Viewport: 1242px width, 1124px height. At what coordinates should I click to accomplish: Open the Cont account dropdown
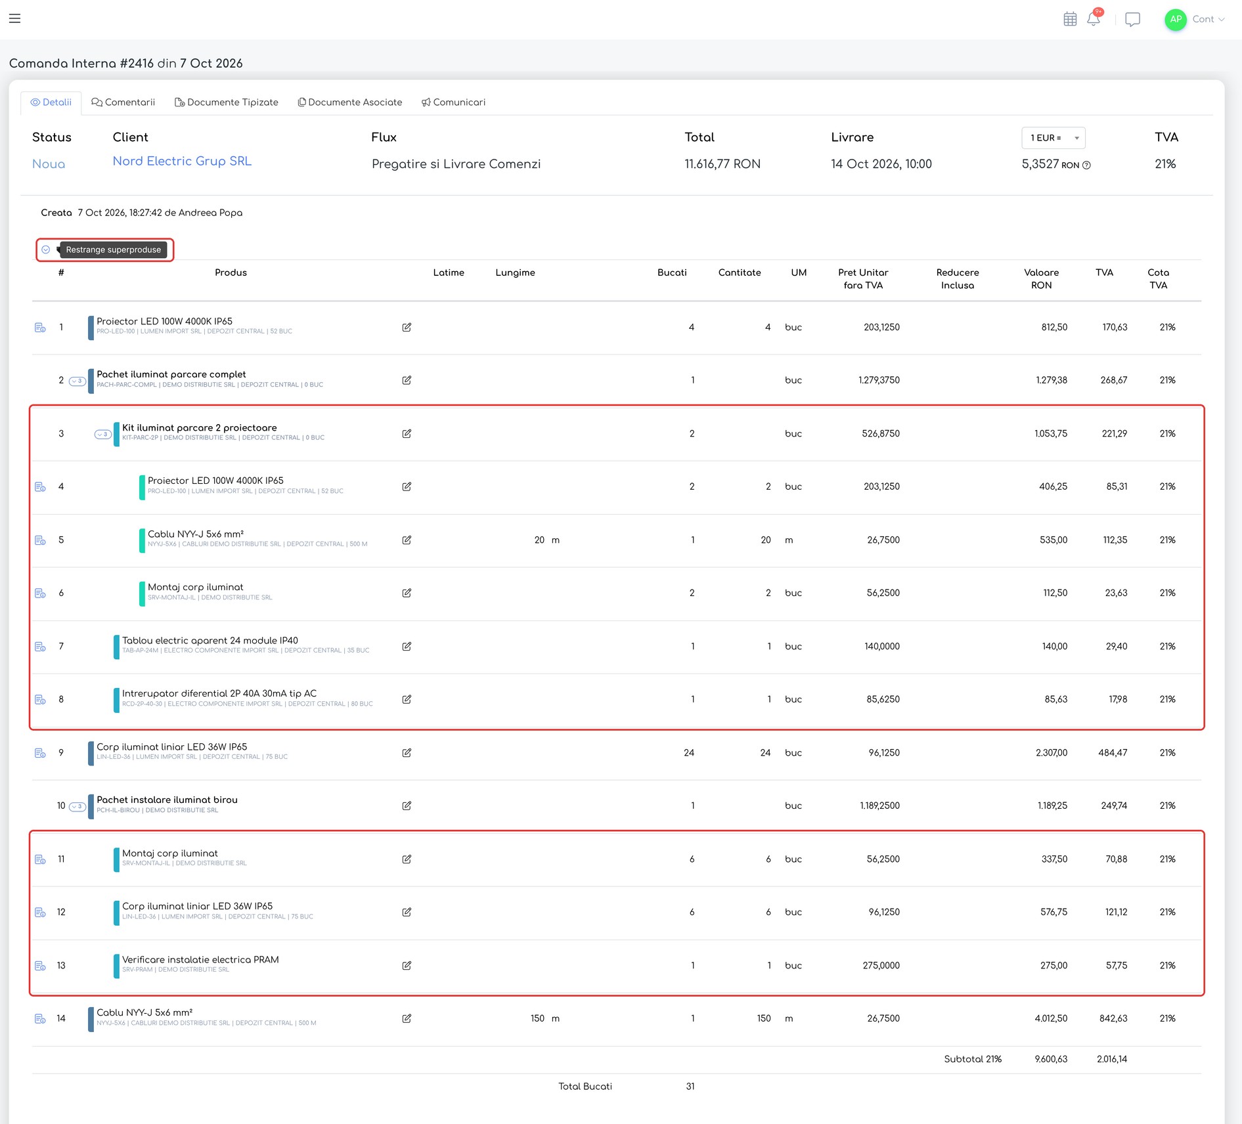[1209, 19]
